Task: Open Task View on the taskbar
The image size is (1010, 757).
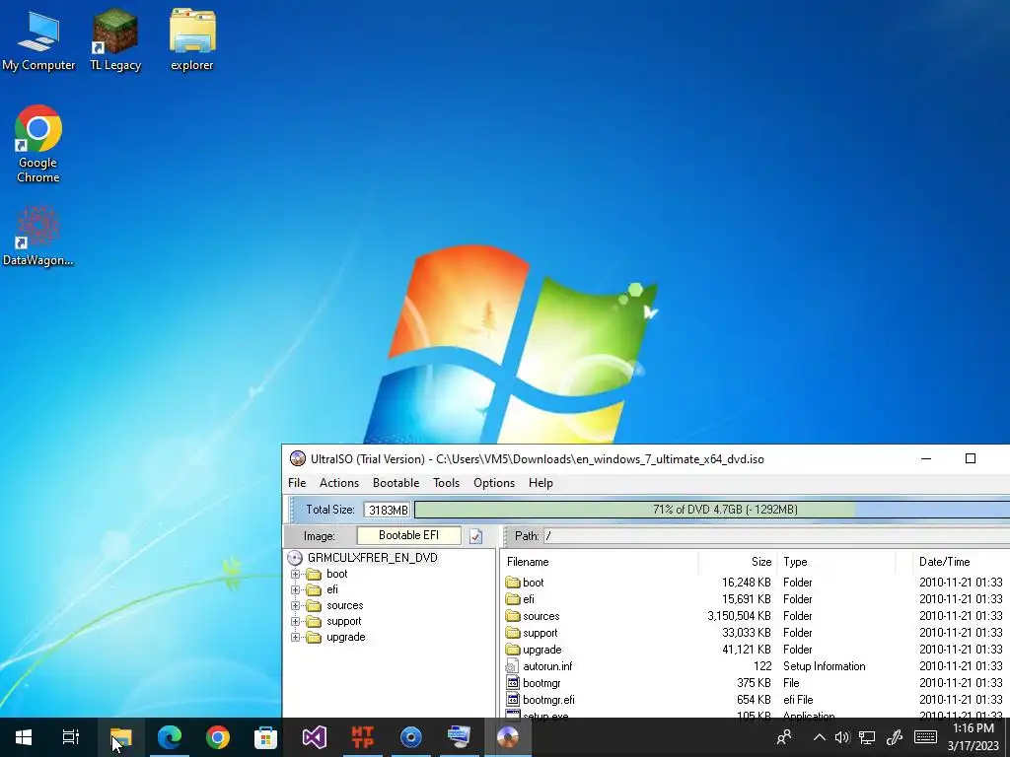Action: [71, 737]
